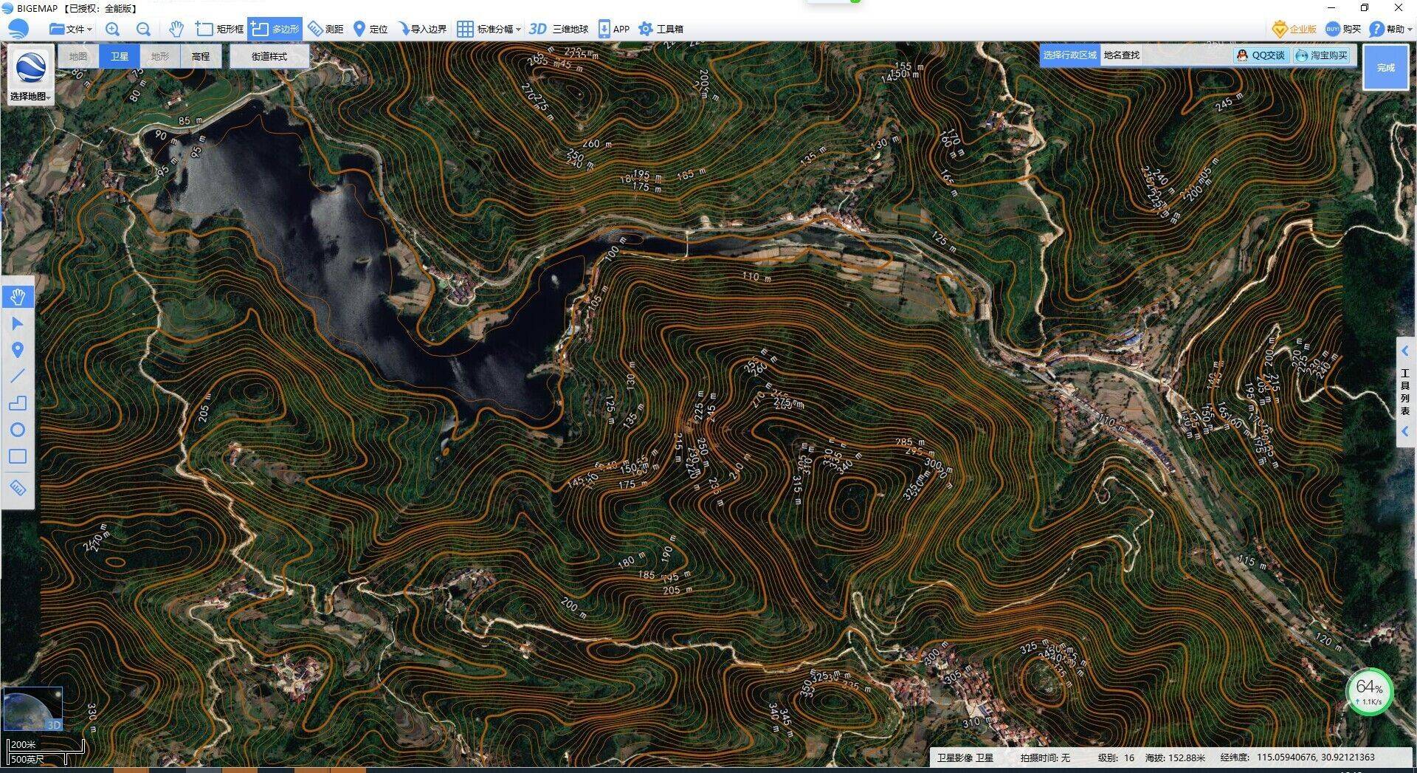Toggle the 多边形 polygon selection tool
Image resolution: width=1417 pixels, height=773 pixels.
pos(275,29)
